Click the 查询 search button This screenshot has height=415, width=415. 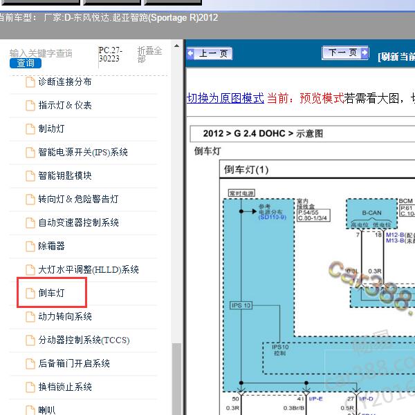tap(26, 64)
